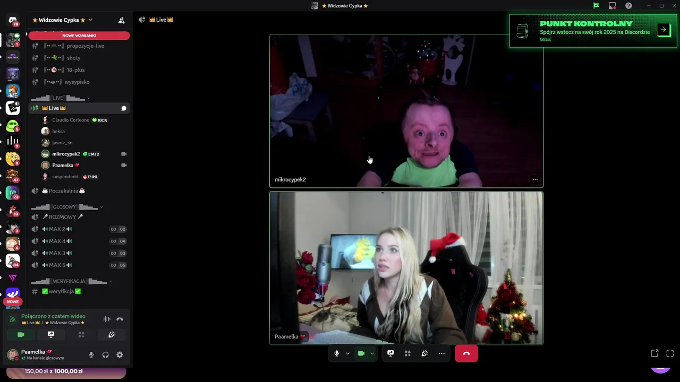Open the weryfikcja text channel
Viewport: 680px width, 382px height.
(x=79, y=291)
